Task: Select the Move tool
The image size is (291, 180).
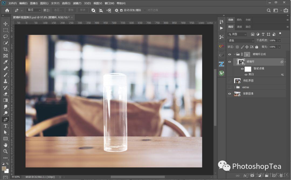Action: [x=5, y=24]
